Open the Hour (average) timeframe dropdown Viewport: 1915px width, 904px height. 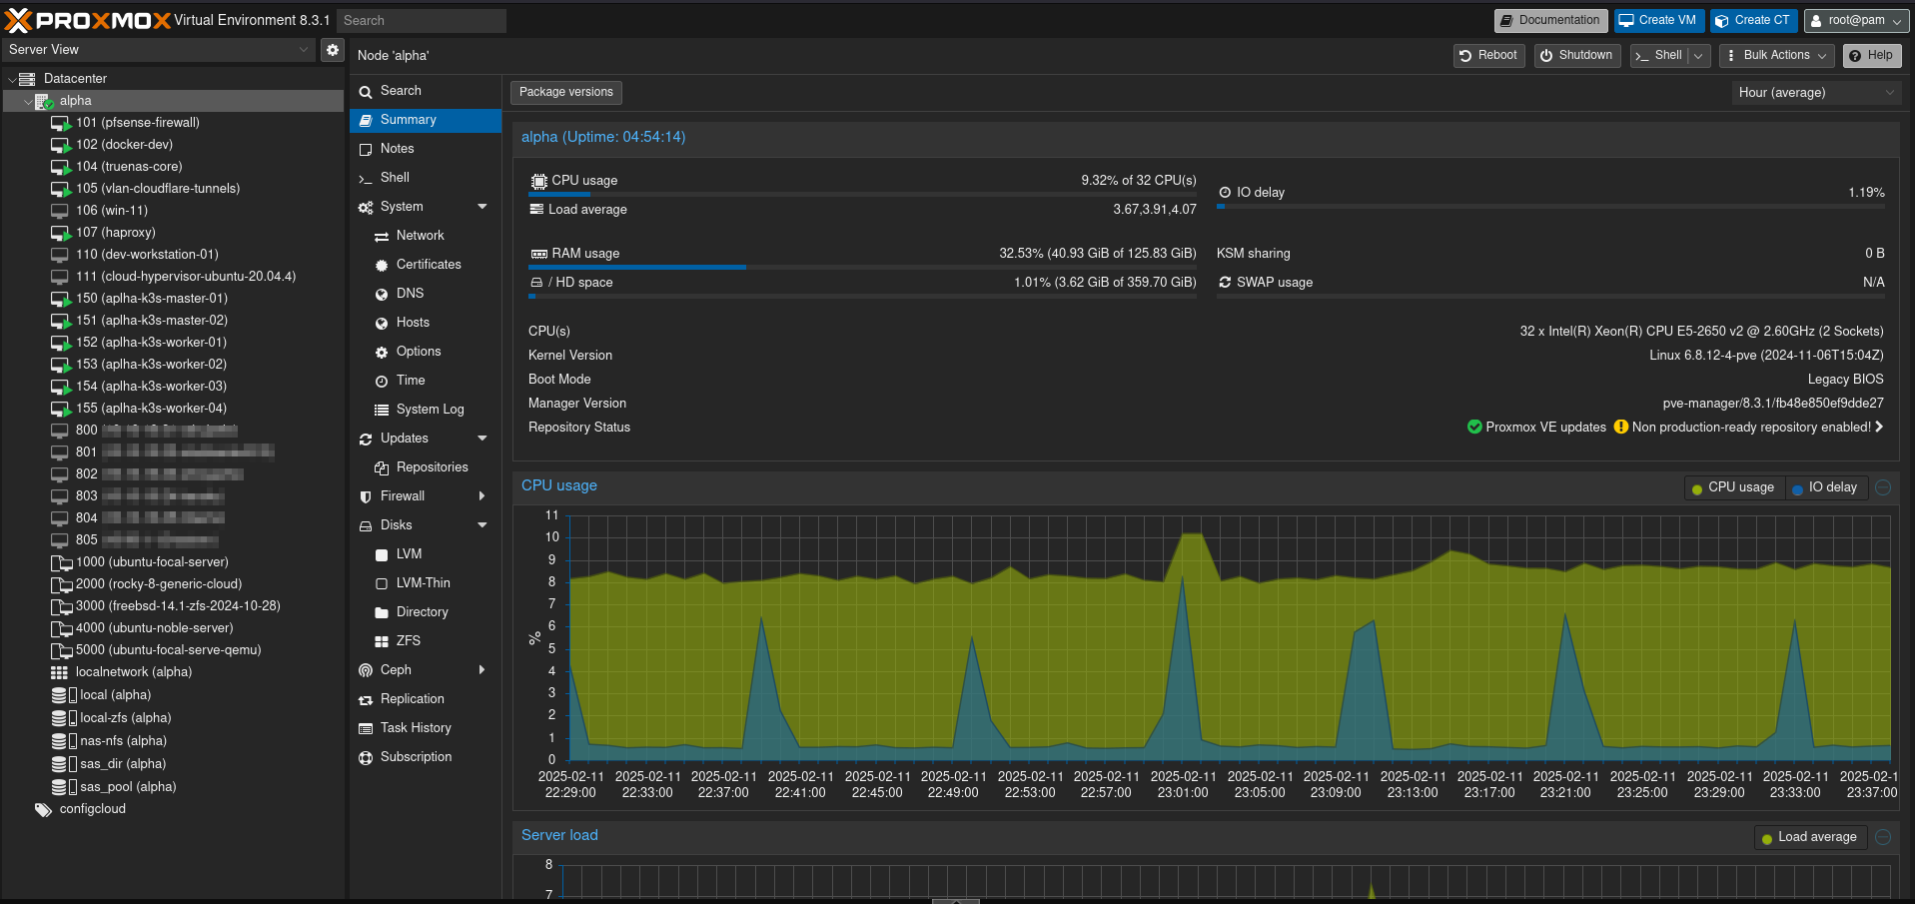click(x=1815, y=93)
